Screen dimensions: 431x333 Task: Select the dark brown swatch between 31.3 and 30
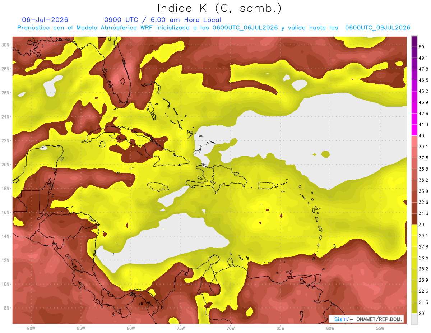[414, 219]
